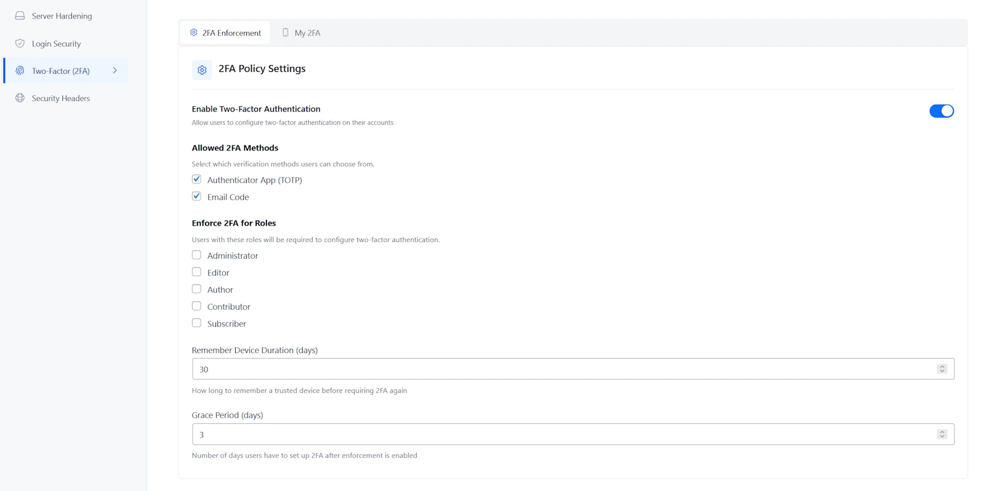Enforce 2FA for Administrator role
The height and width of the screenshot is (491, 985).
pyautogui.click(x=196, y=255)
